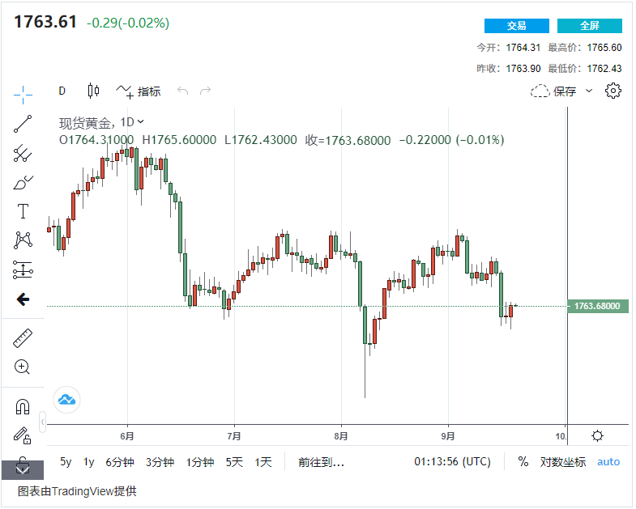The width and height of the screenshot is (636, 509).
Task: Select the 5天 time range
Action: coord(234,462)
